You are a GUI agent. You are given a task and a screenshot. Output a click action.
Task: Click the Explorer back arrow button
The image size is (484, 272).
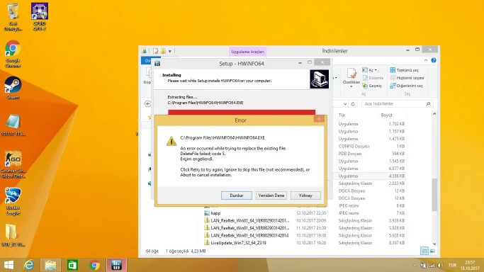[x=147, y=104]
